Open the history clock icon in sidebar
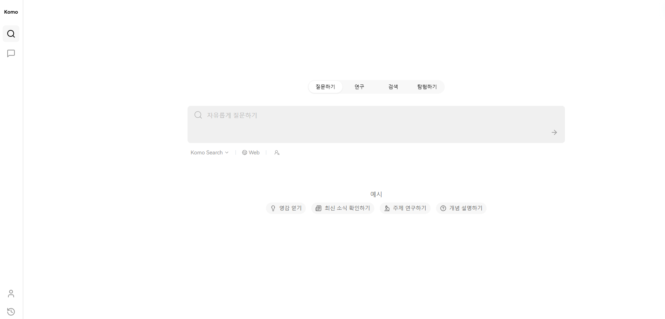Image resolution: width=665 pixels, height=319 pixels. pos(11,312)
